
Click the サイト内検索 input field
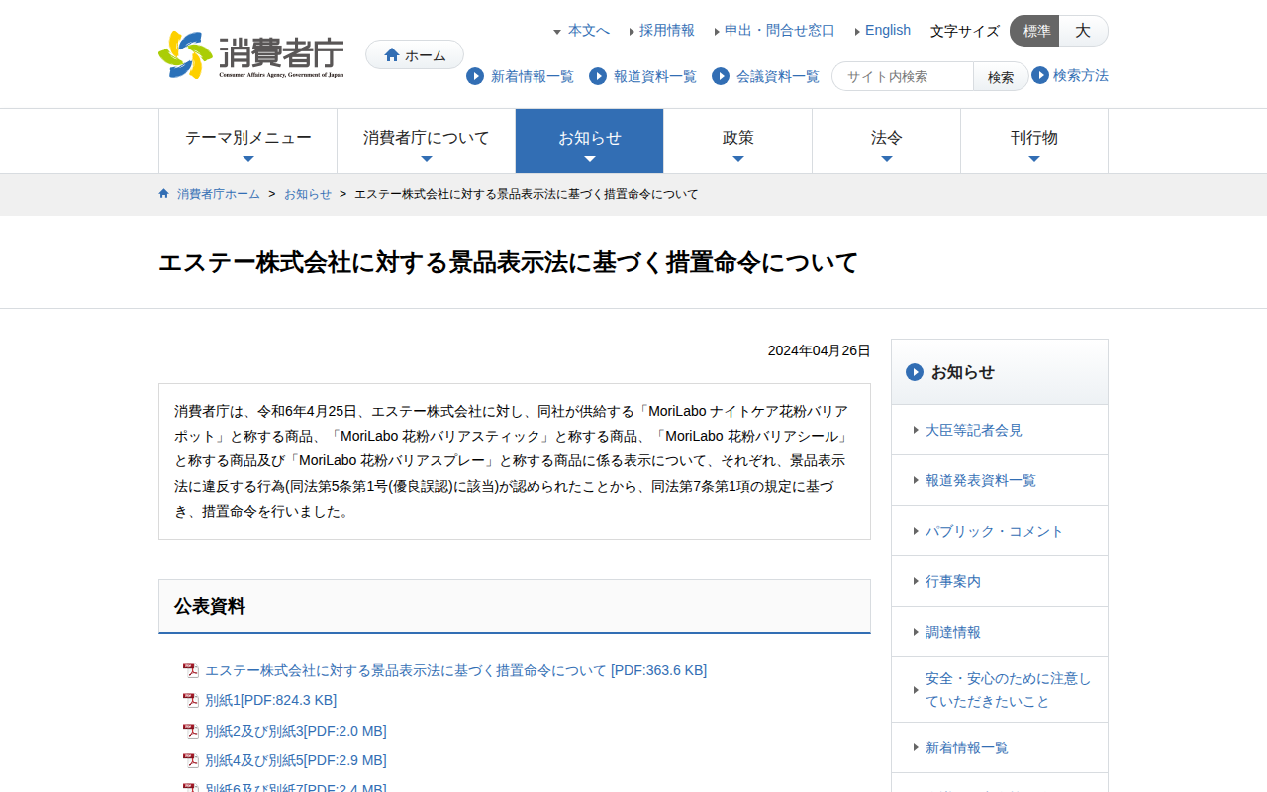click(903, 76)
